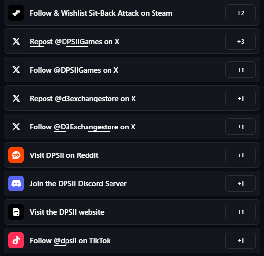
Task: Open the @dpsii TikTok link
Action: 65,241
